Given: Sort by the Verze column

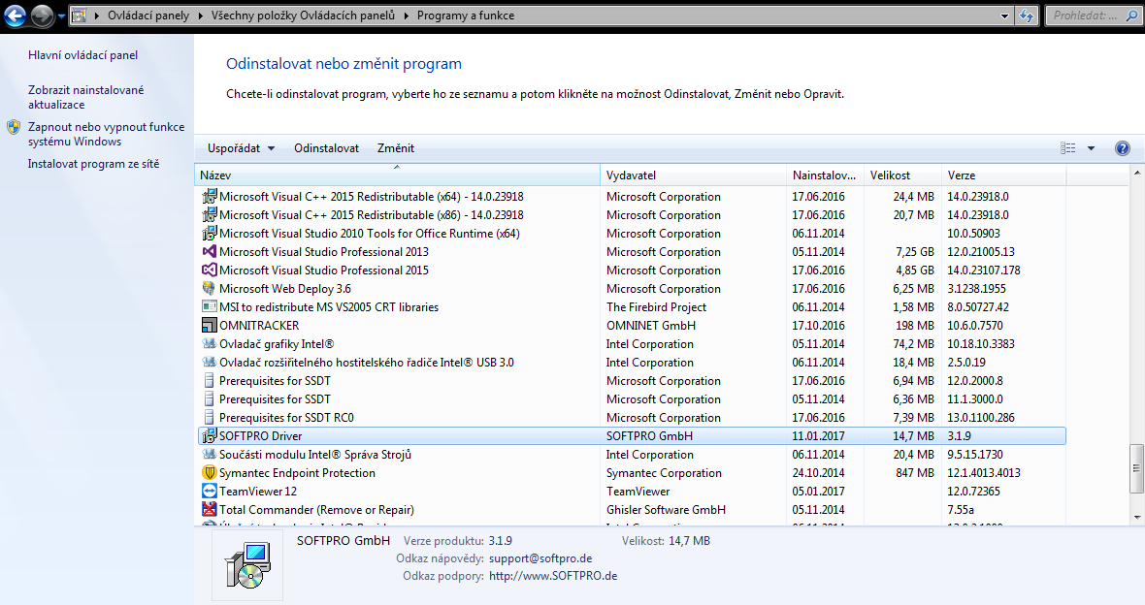Looking at the screenshot, I should click(x=1004, y=175).
